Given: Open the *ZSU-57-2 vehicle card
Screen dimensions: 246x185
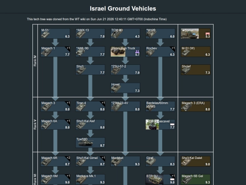Looking at the screenshot, I should [x=125, y=70].
